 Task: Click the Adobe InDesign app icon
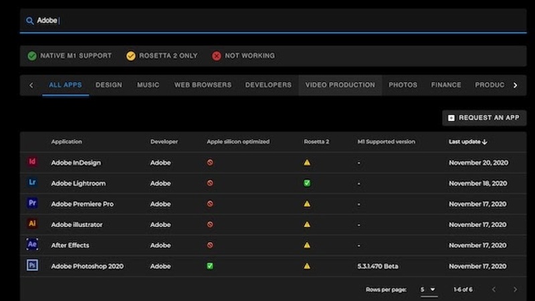tap(32, 162)
